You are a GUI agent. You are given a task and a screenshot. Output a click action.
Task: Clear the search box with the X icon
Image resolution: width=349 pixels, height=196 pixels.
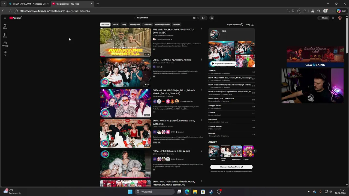[x=198, y=18]
